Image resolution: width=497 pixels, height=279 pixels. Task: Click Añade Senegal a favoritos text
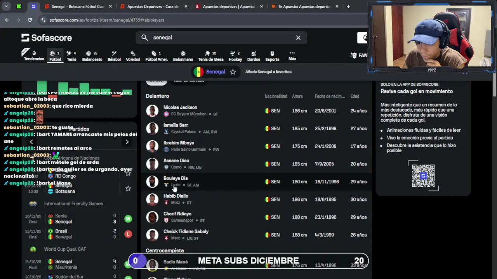(x=268, y=72)
